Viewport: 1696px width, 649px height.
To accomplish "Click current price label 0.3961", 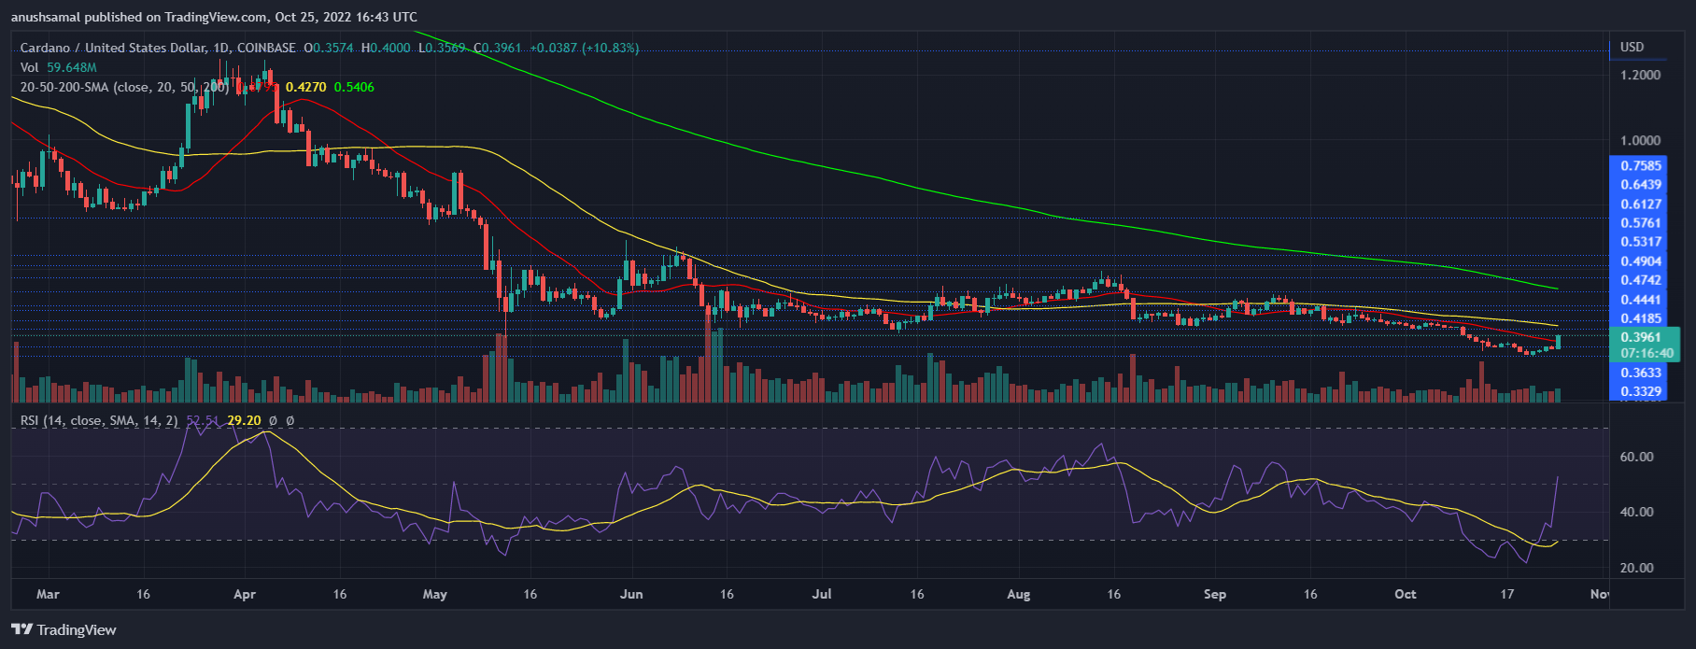I will click(x=1641, y=337).
